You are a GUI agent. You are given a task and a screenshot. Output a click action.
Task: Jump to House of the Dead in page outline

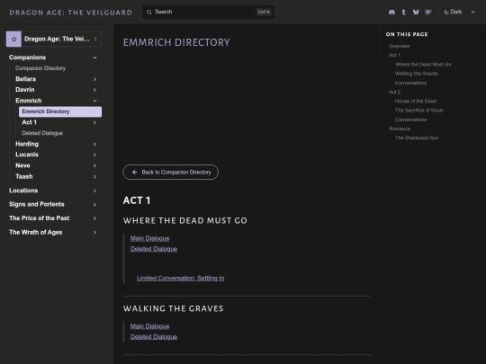click(416, 102)
